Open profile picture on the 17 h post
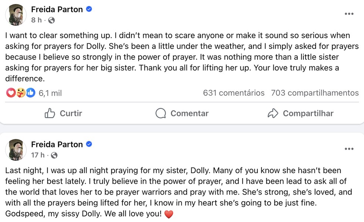 [16, 150]
